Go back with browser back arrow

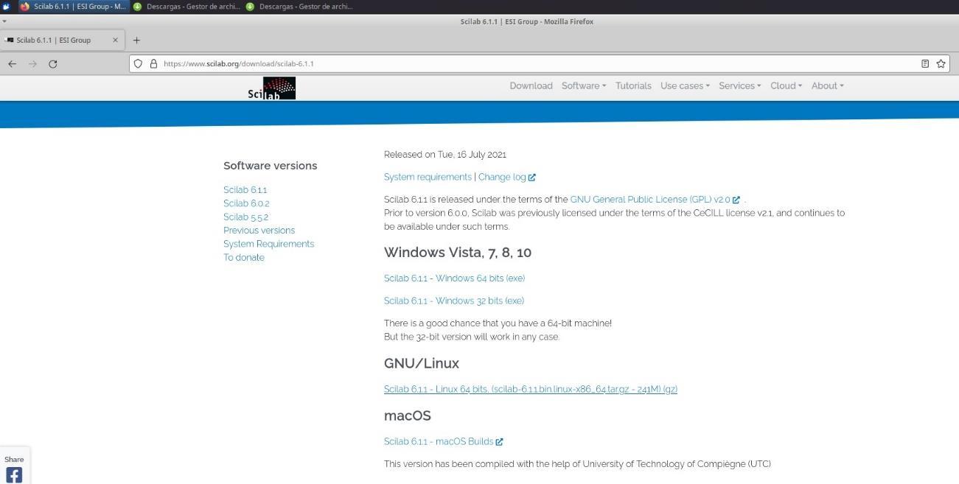(12, 64)
